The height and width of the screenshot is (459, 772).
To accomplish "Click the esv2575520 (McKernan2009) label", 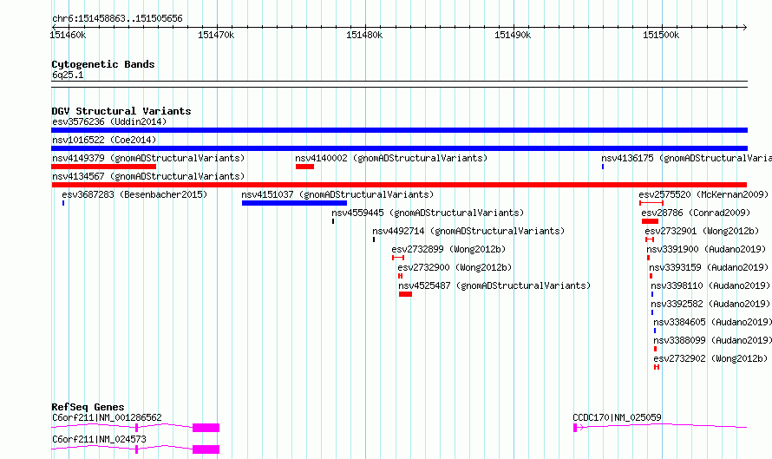I will click(x=703, y=194).
